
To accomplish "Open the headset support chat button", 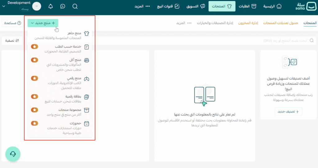I will pyautogui.click(x=13, y=154).
